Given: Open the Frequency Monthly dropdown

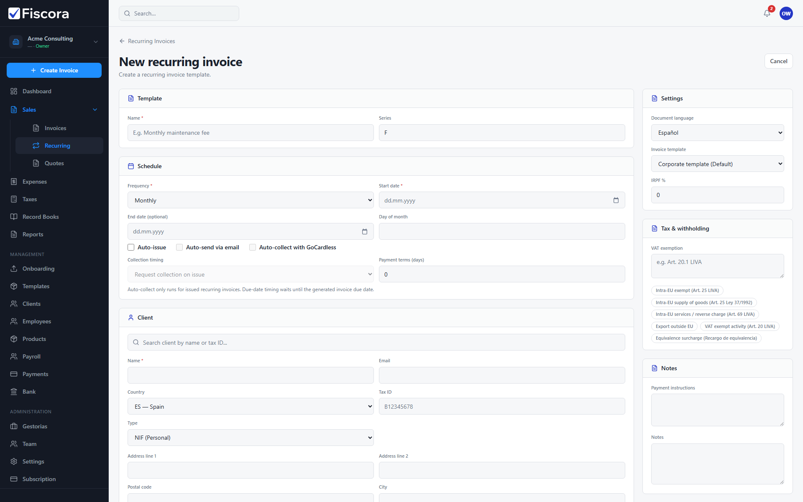Looking at the screenshot, I should click(x=251, y=200).
